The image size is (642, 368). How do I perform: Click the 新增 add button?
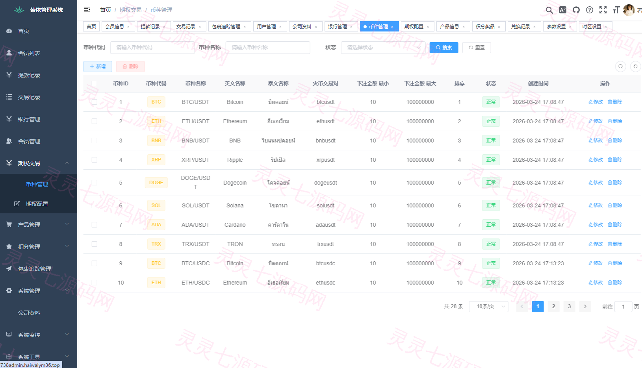click(x=98, y=67)
